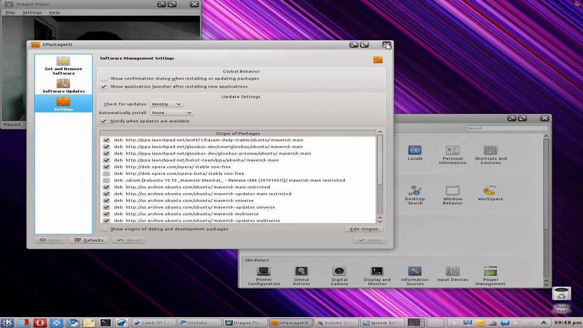The image size is (583, 328).
Task: Enable the cdrom Kubuntu 10.10 origin
Action: click(107, 180)
